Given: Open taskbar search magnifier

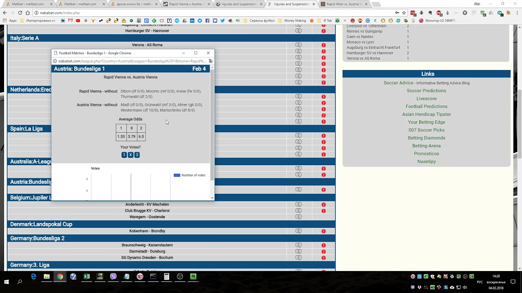Looking at the screenshot, I should (x=20, y=281).
